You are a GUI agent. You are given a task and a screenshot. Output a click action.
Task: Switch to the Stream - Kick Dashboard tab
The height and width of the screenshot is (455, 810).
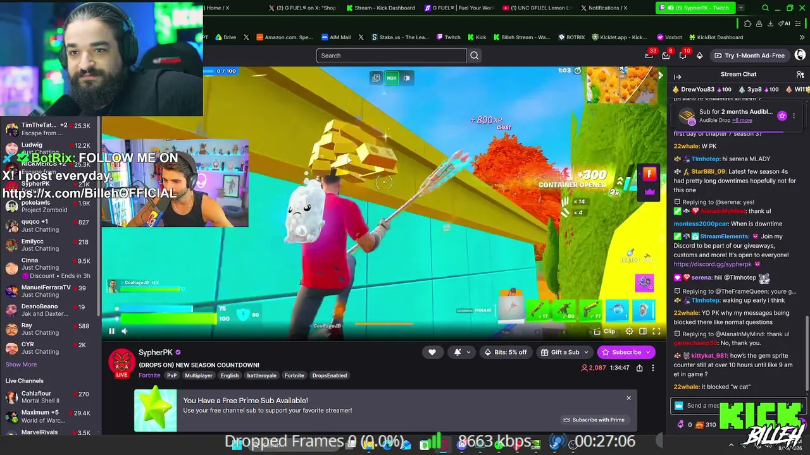380,8
